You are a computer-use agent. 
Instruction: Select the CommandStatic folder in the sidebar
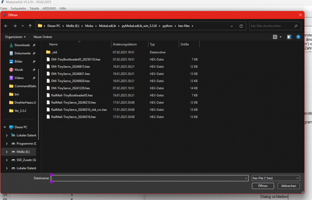point(23,86)
